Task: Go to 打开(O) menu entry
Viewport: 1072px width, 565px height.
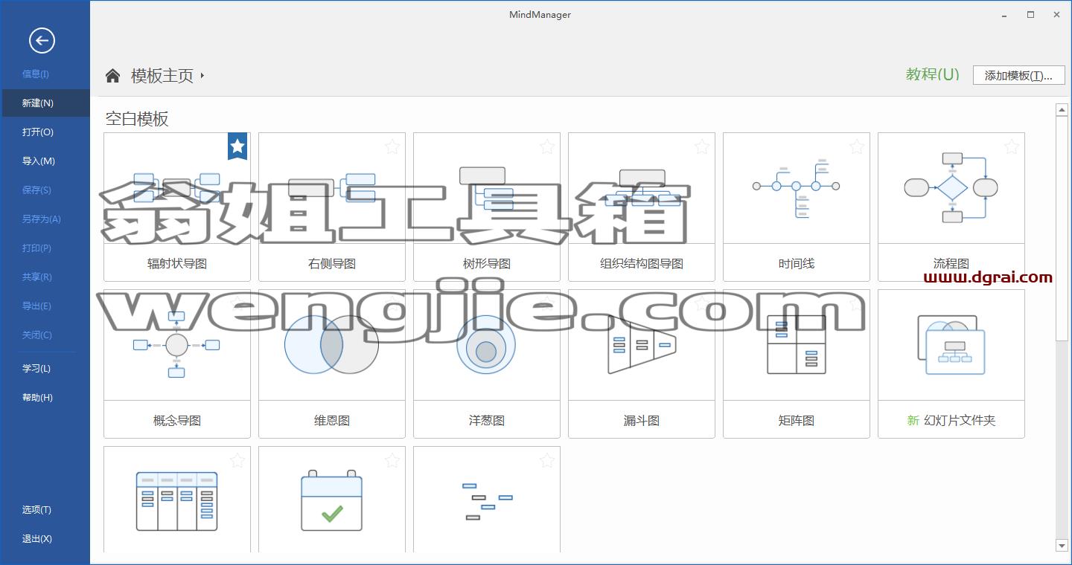Action: tap(45, 132)
